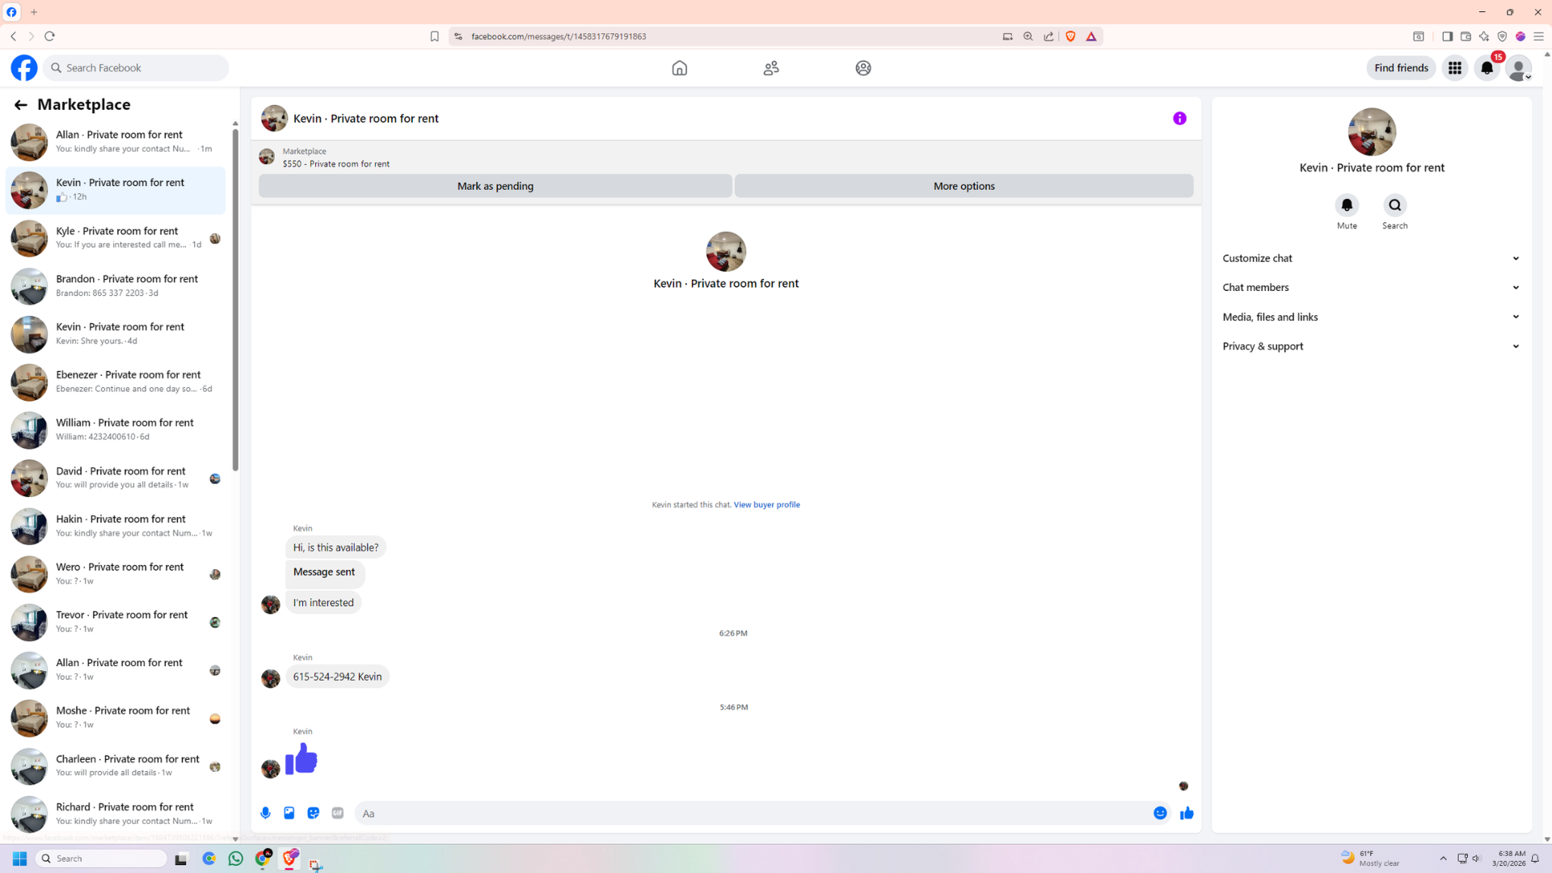Screen dimensions: 1552x873
Task: Open the sticker picker icon
Action: (314, 813)
